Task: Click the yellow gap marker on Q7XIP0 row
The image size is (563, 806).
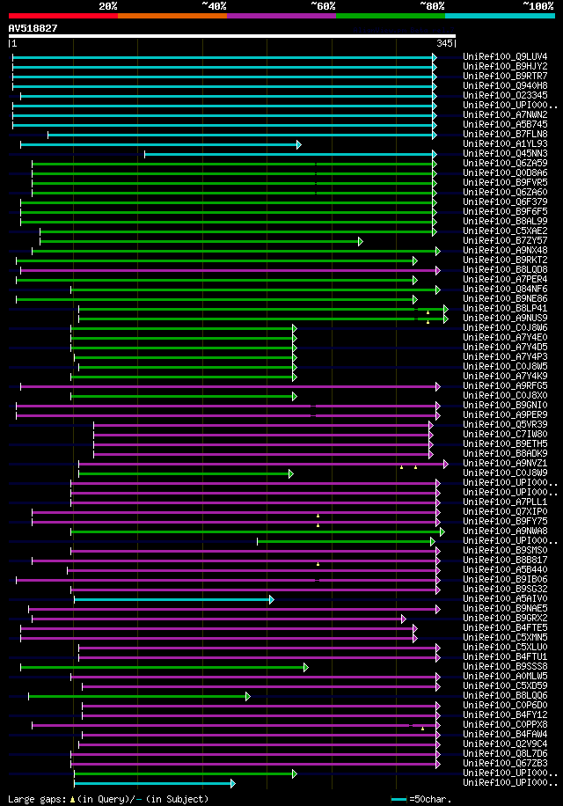Action: [x=318, y=516]
